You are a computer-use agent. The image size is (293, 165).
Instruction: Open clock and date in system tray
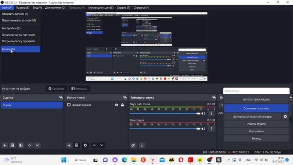[x=278, y=160]
